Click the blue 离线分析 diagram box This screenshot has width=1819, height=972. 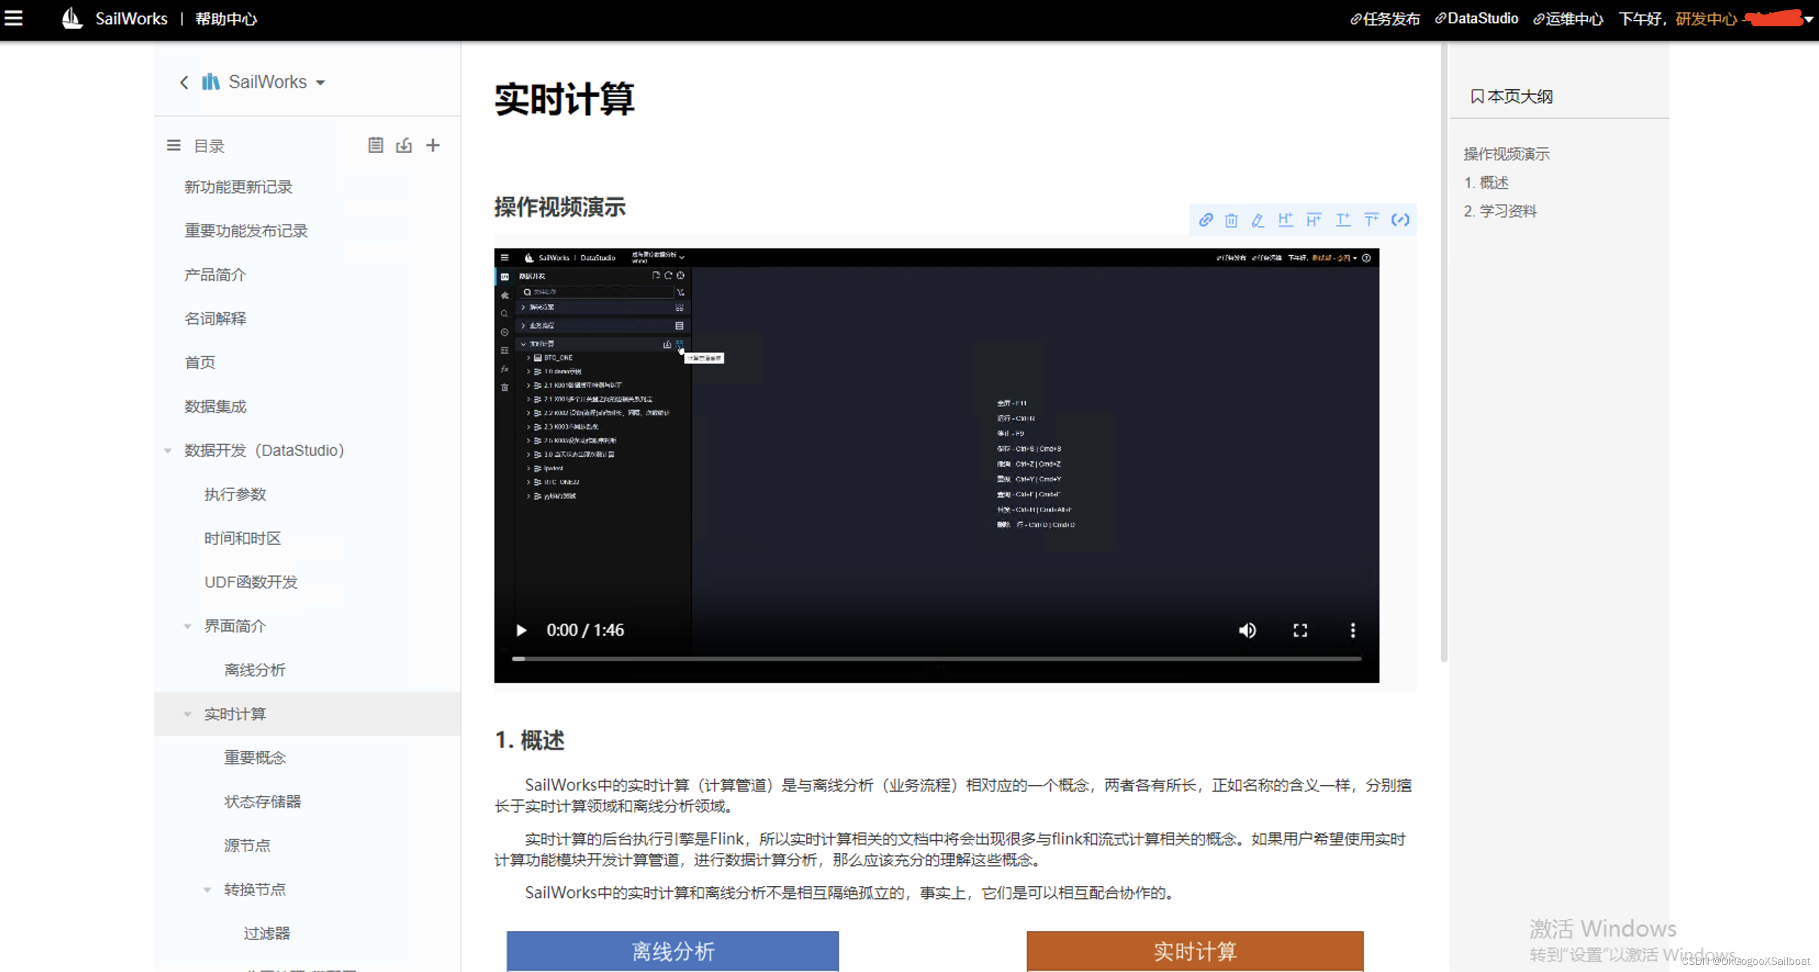click(672, 951)
